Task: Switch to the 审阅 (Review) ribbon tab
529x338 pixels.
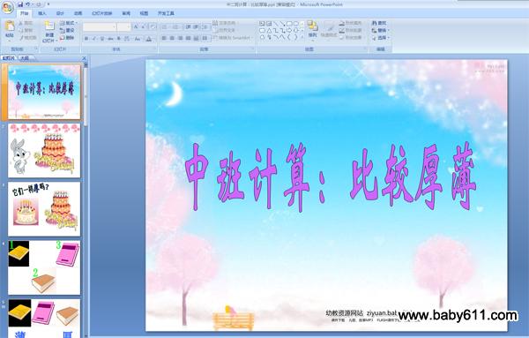Action: pos(126,13)
